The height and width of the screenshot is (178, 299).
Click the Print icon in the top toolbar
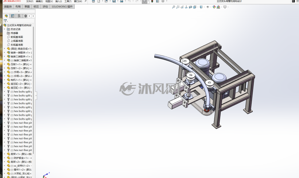(x=121, y=1)
